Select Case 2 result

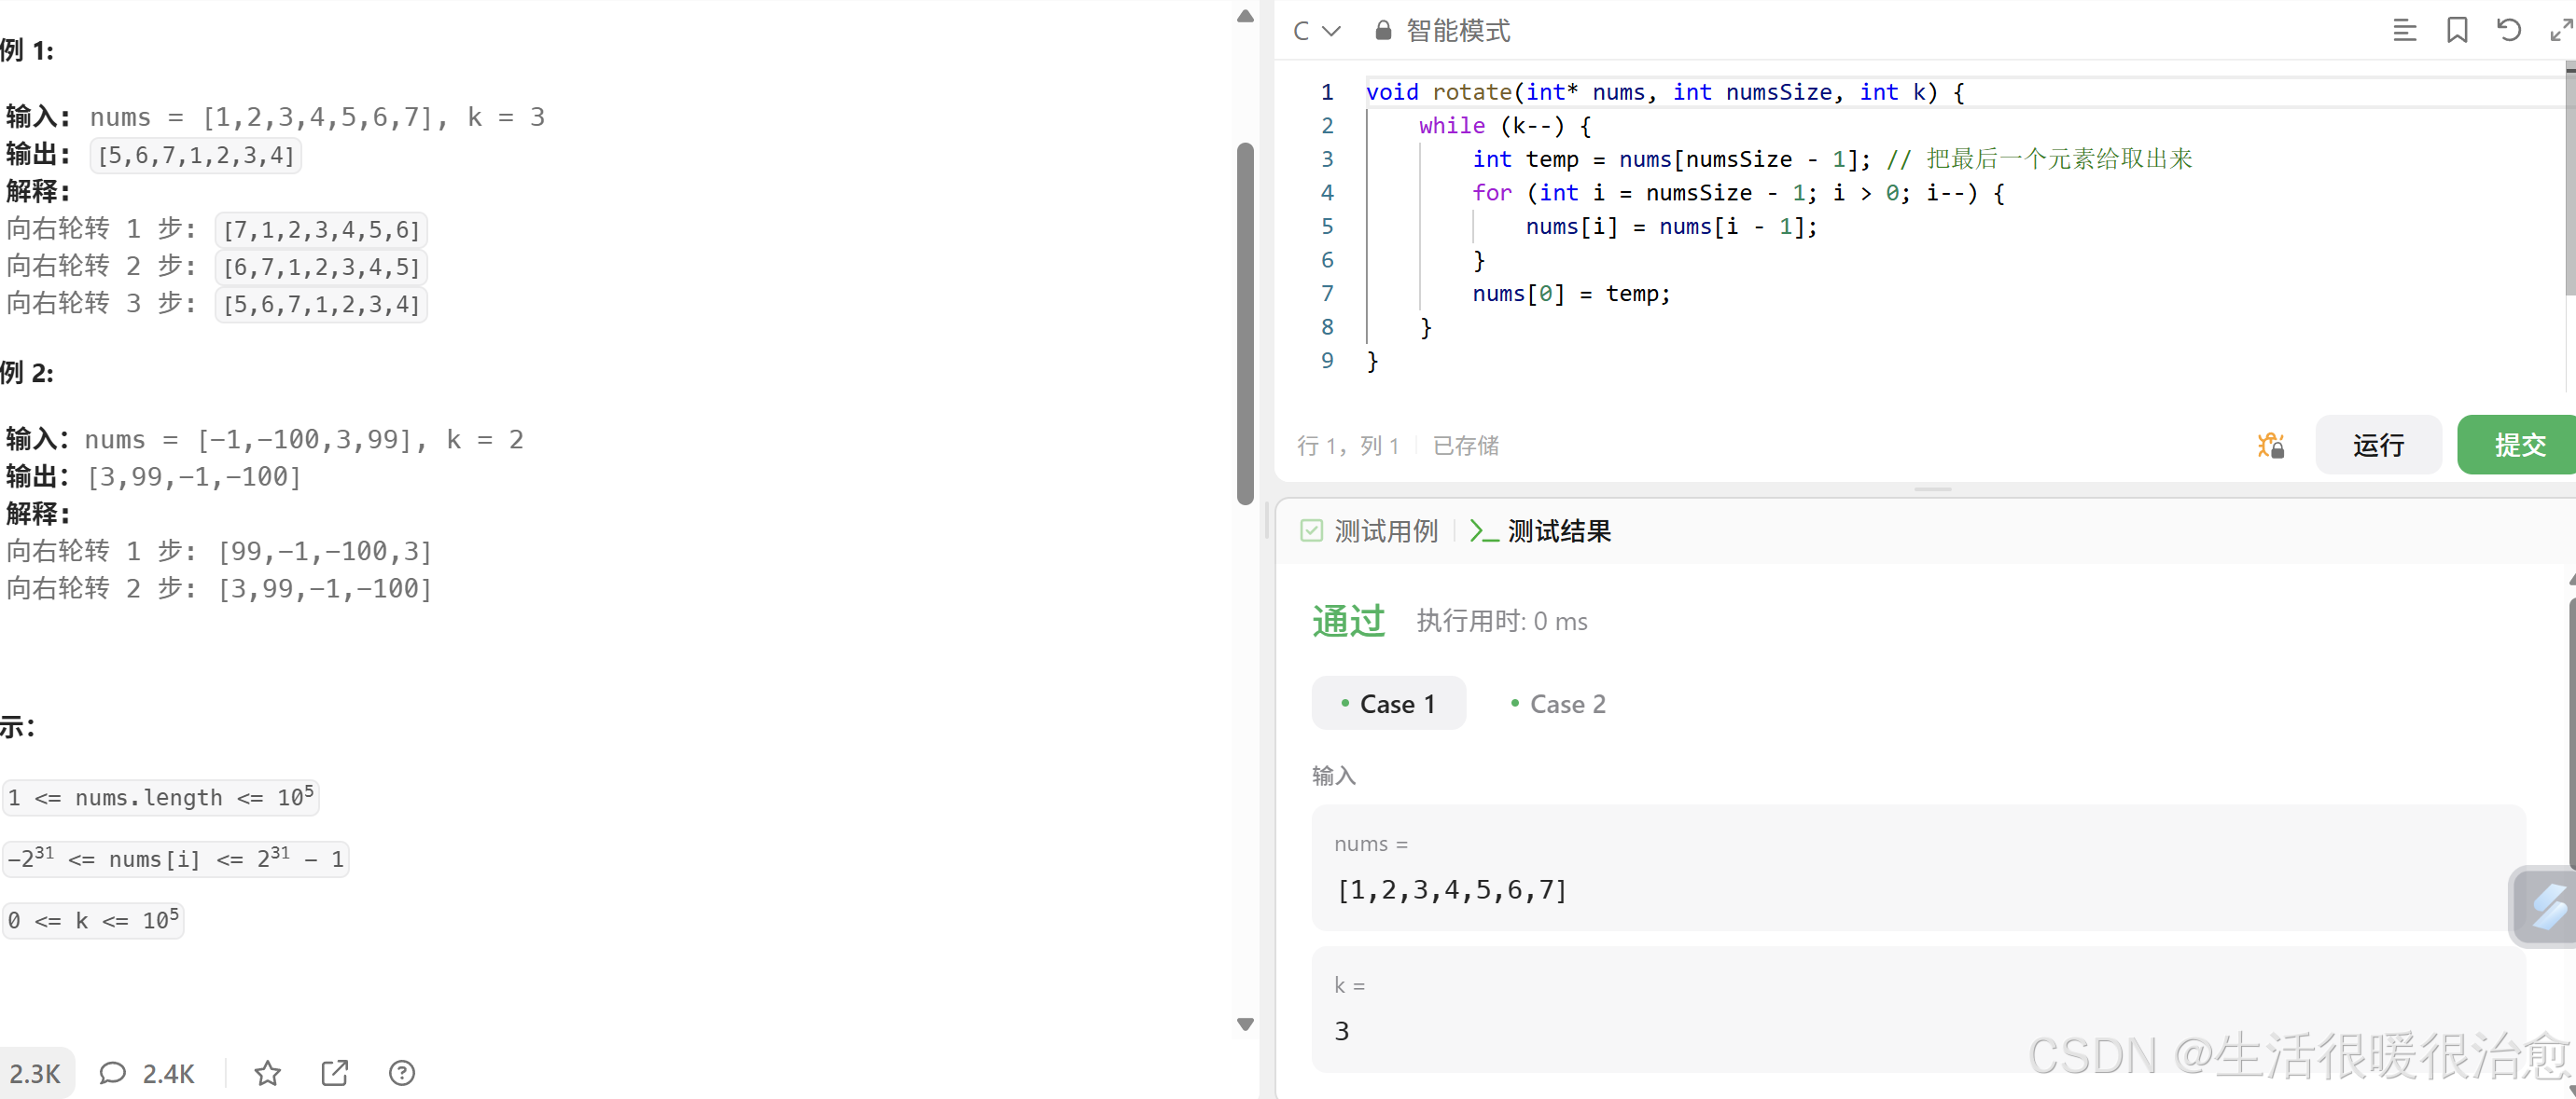point(1557,705)
